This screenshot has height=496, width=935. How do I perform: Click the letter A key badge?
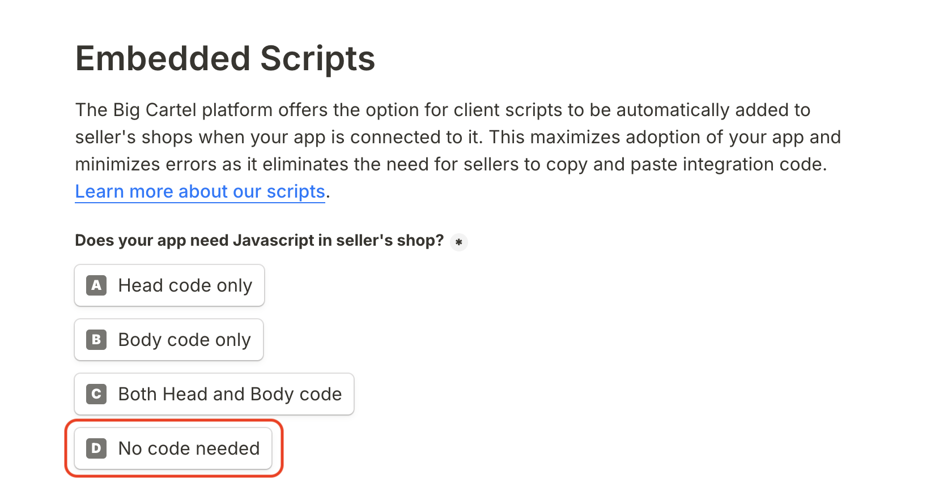point(96,285)
